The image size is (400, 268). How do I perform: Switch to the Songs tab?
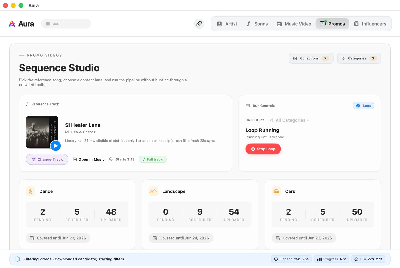click(x=257, y=24)
